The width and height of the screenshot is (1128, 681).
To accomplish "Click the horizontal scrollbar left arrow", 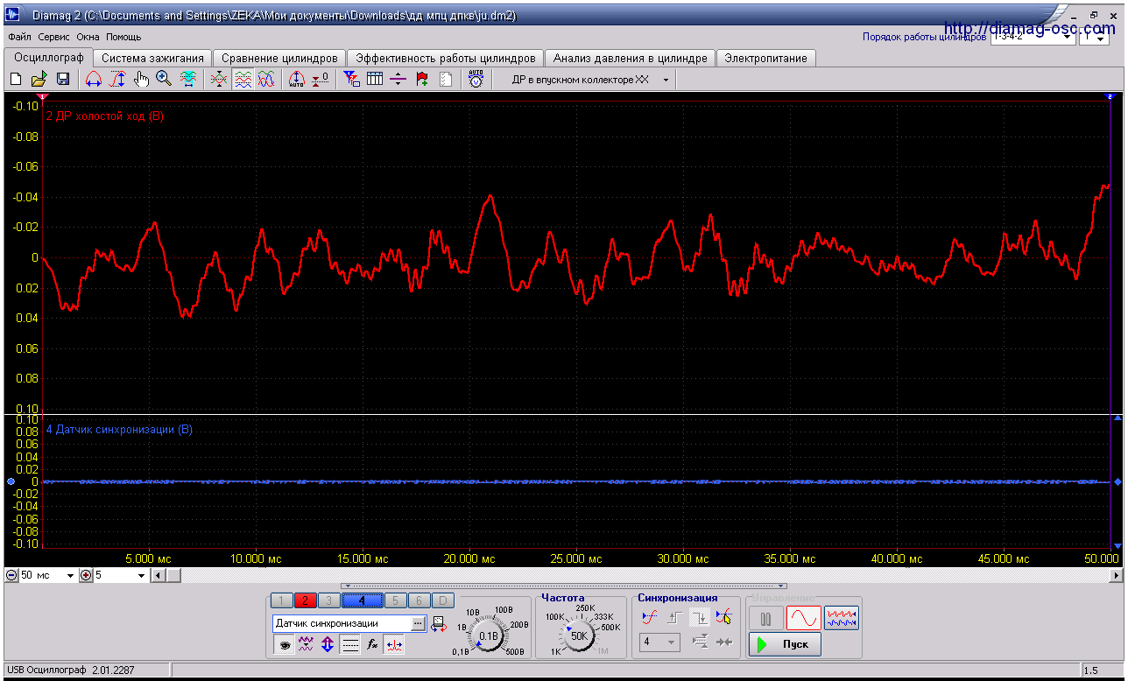I will (x=158, y=576).
